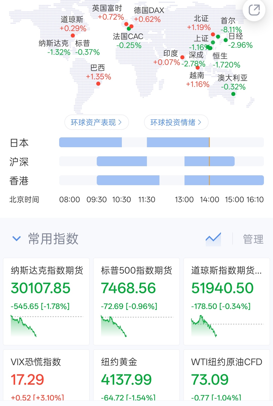Open 环球投资情绪 link
The height and width of the screenshot is (406, 273).
(176, 122)
